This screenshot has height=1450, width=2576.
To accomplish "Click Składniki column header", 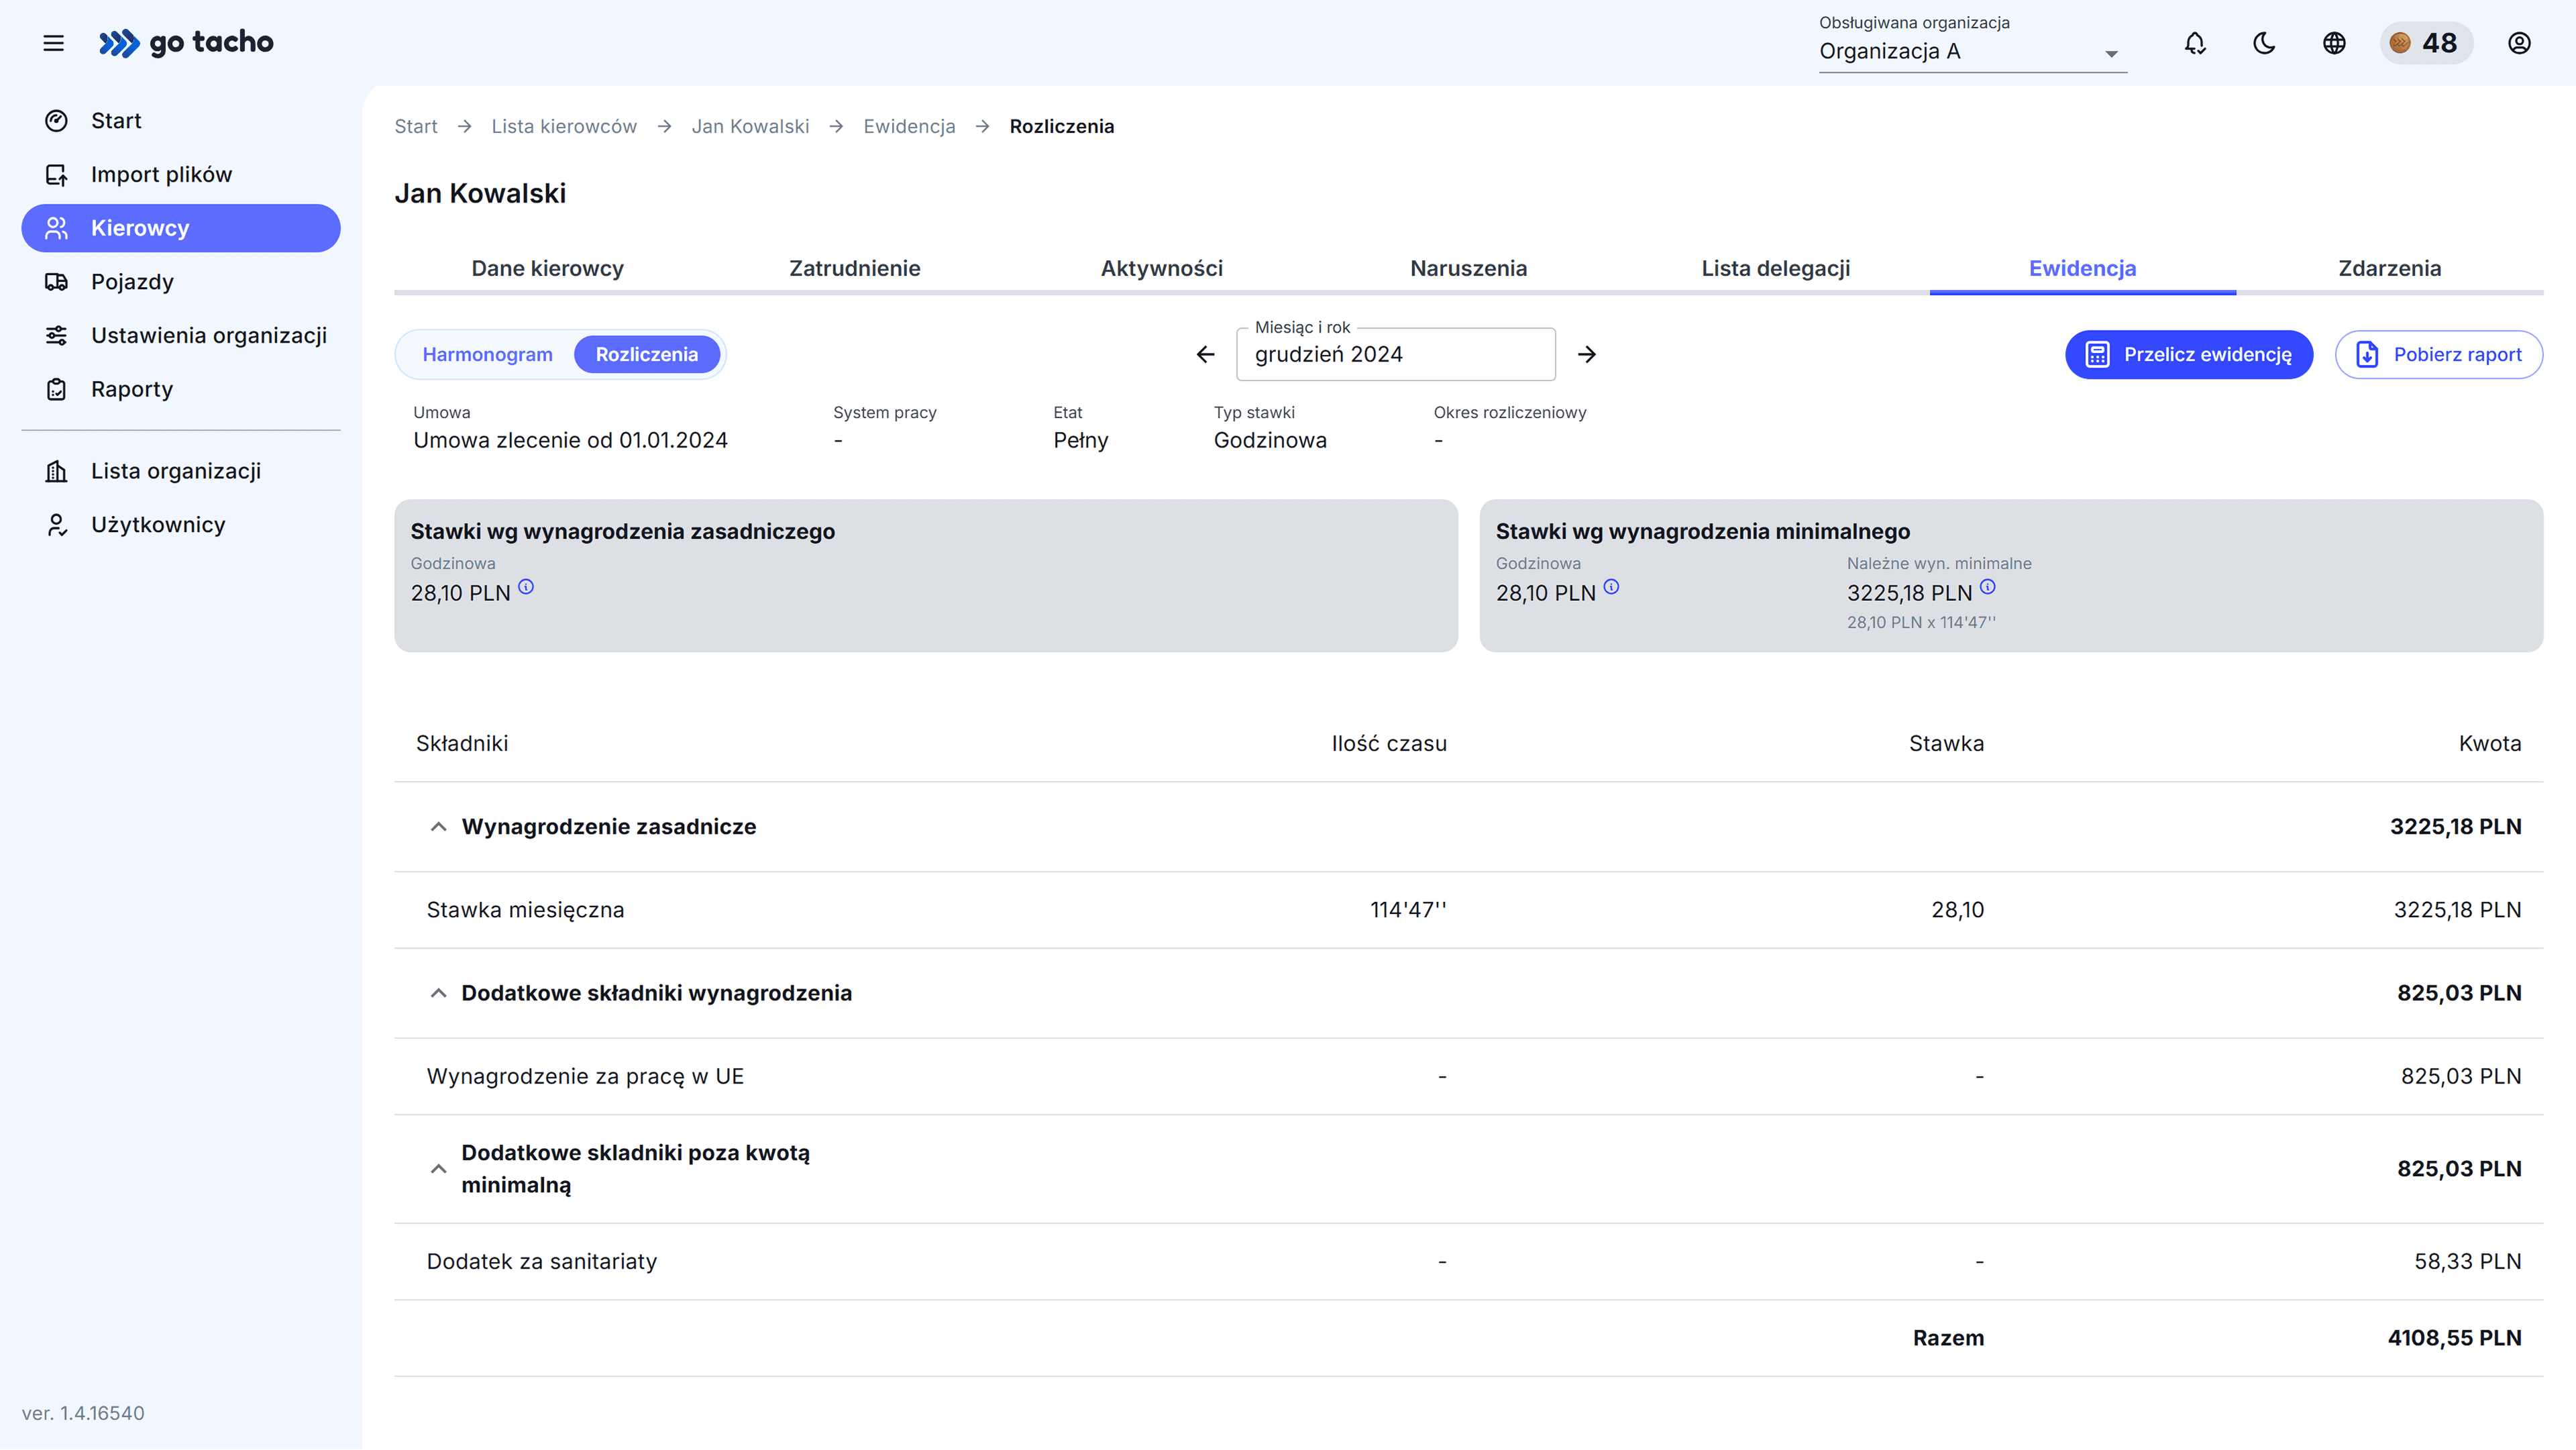I will pyautogui.click(x=462, y=743).
